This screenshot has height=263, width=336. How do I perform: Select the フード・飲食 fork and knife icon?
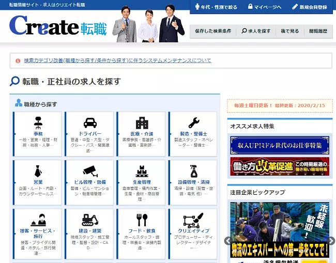click(142, 220)
